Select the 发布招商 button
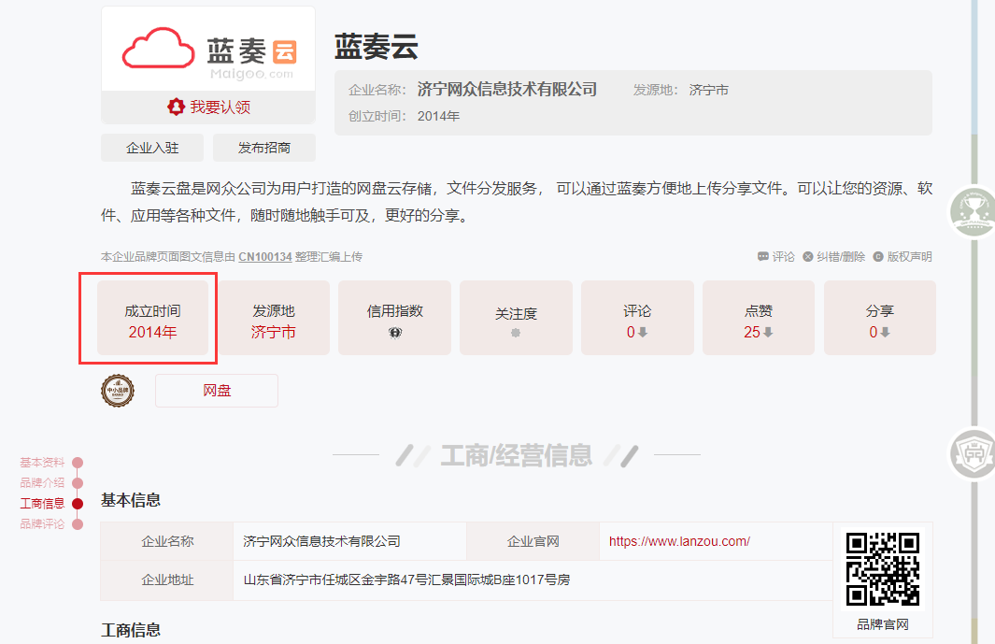Viewport: 995px width, 644px height. 264,148
